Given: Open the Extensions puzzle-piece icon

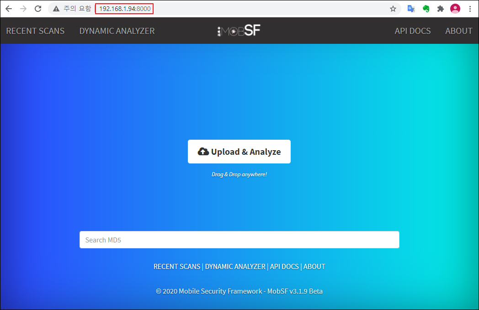Looking at the screenshot, I should [x=440, y=9].
